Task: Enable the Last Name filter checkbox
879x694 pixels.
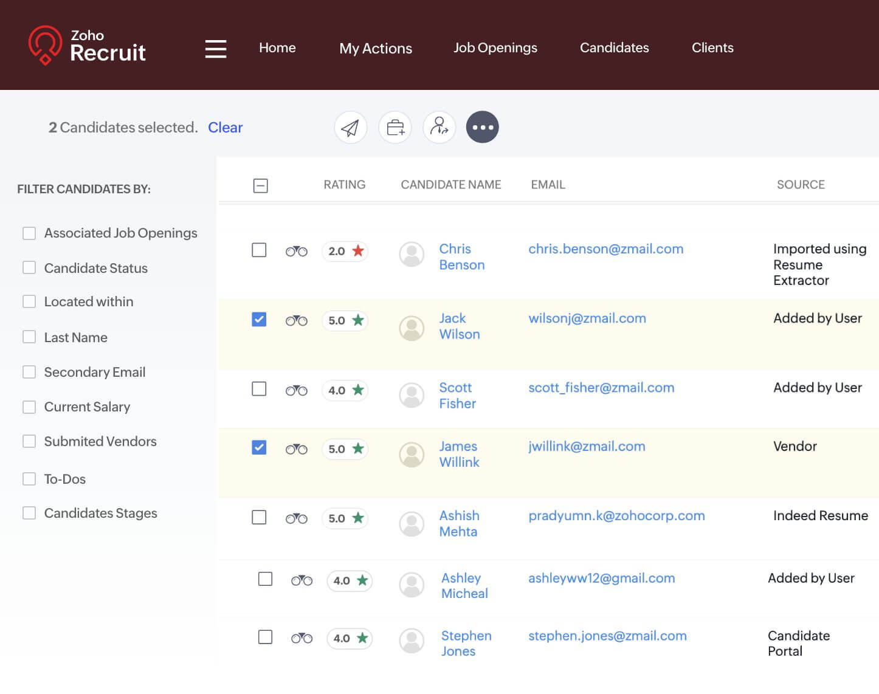Action: (x=29, y=337)
